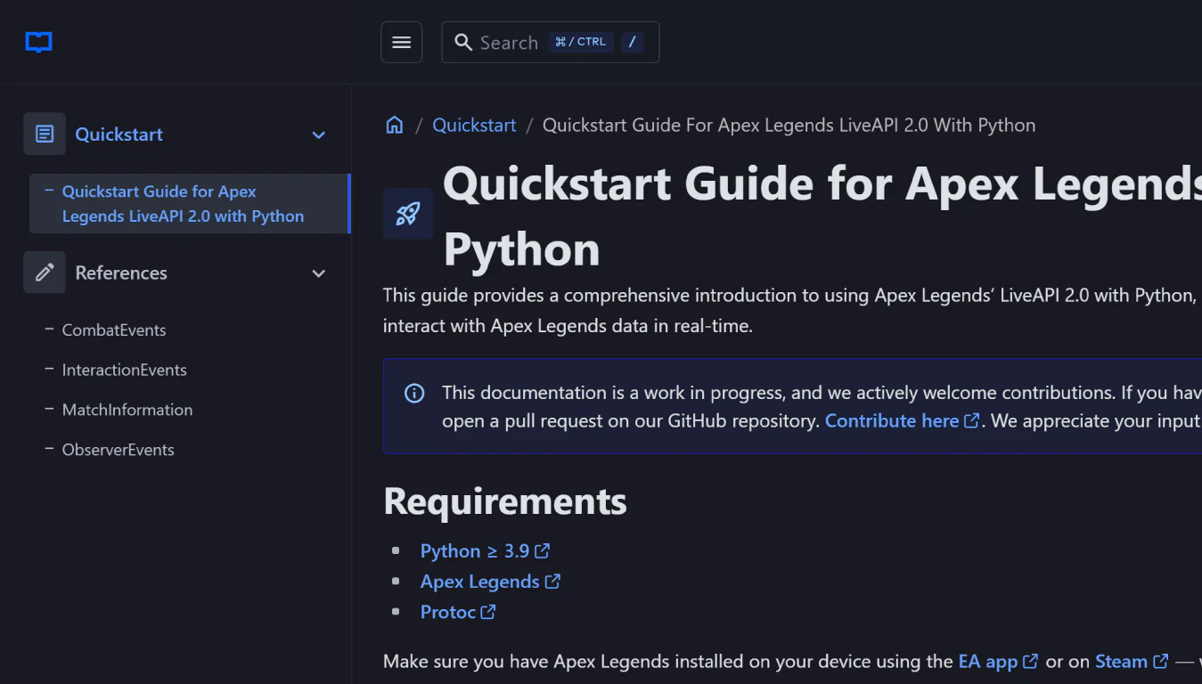Click external-link icon after Steam

tap(1161, 662)
